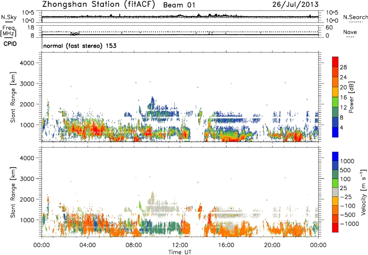The width and height of the screenshot is (368, 255).
Task: Click the frequency axis value '18'
Action: 31,28
